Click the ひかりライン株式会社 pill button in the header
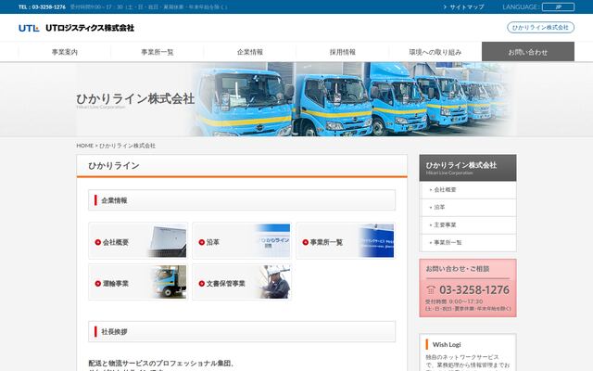 coord(540,27)
